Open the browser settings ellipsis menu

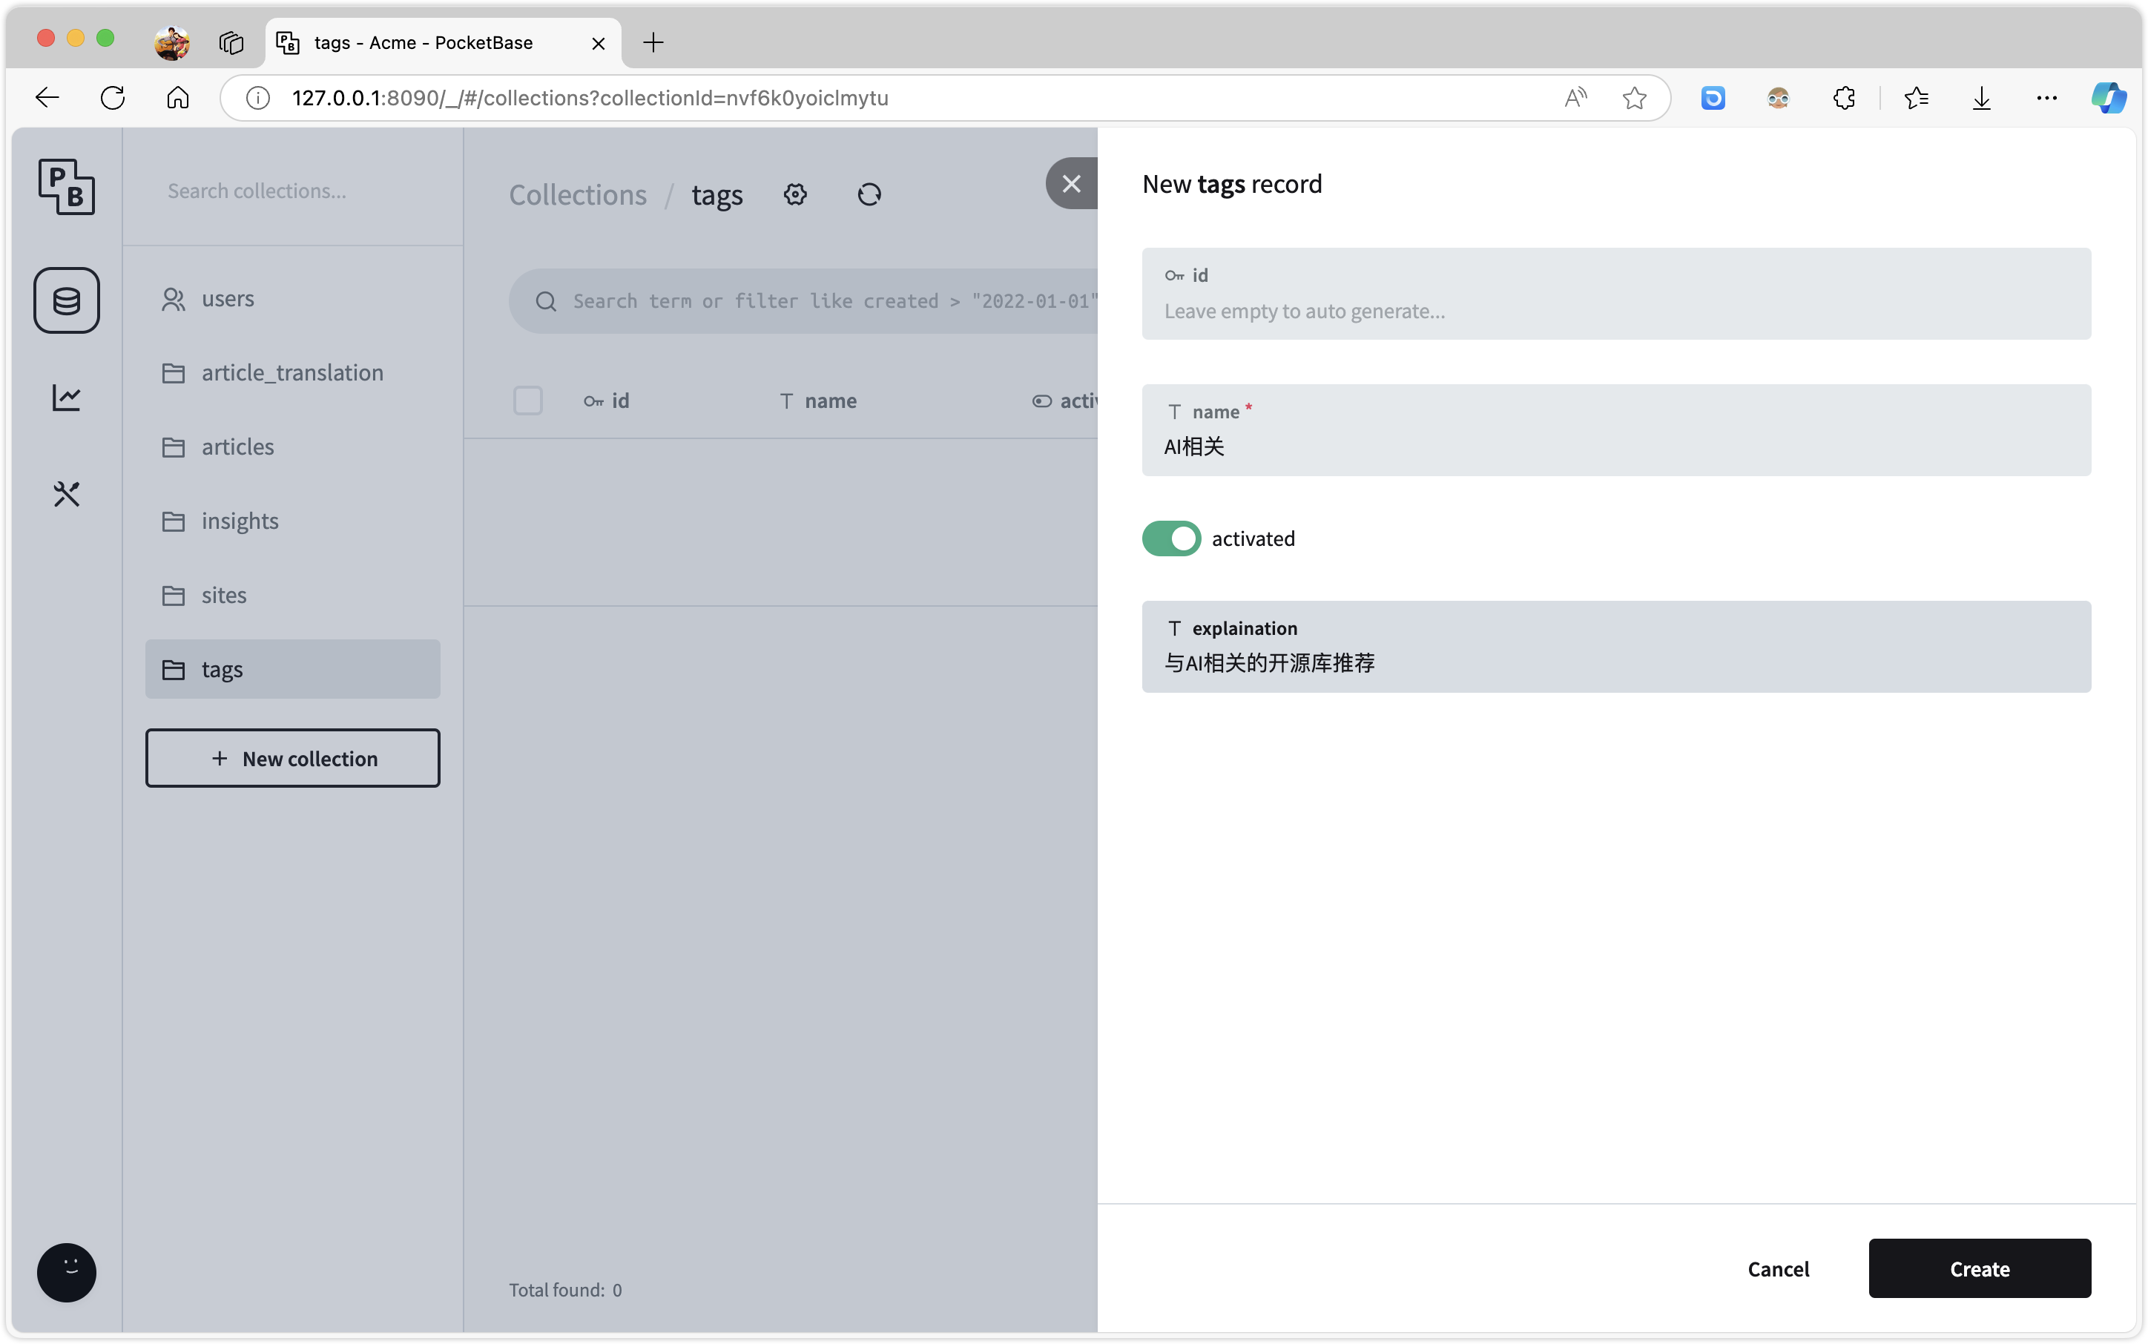point(2046,98)
